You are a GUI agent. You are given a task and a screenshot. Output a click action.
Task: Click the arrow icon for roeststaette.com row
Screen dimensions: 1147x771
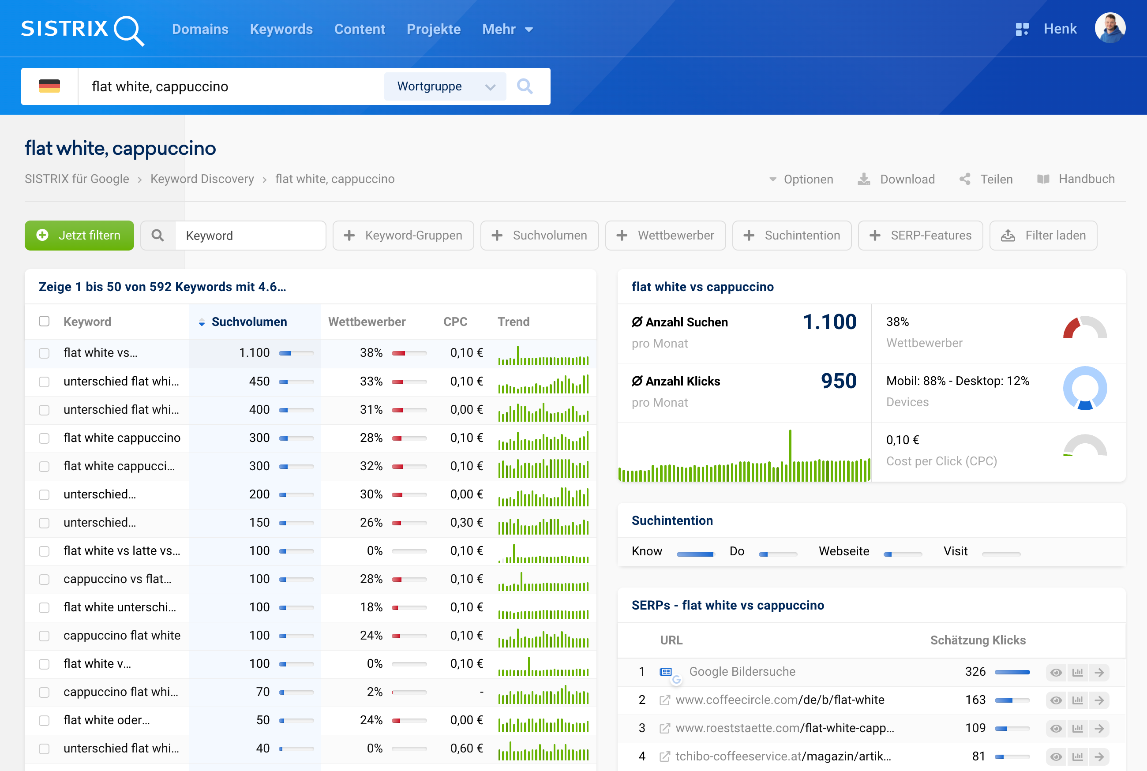tap(1100, 728)
